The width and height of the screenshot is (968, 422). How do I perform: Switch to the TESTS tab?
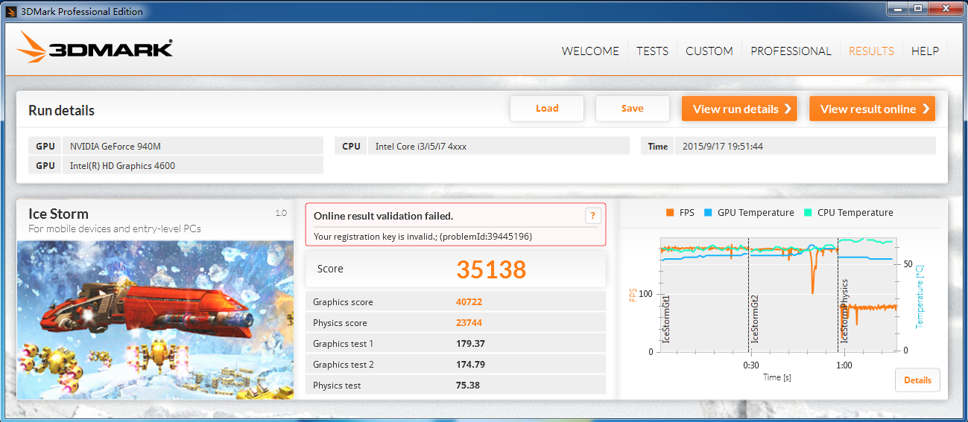652,51
